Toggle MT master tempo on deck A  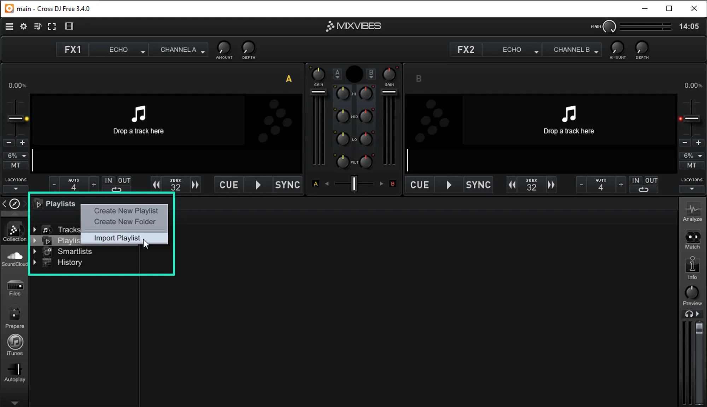(x=16, y=165)
